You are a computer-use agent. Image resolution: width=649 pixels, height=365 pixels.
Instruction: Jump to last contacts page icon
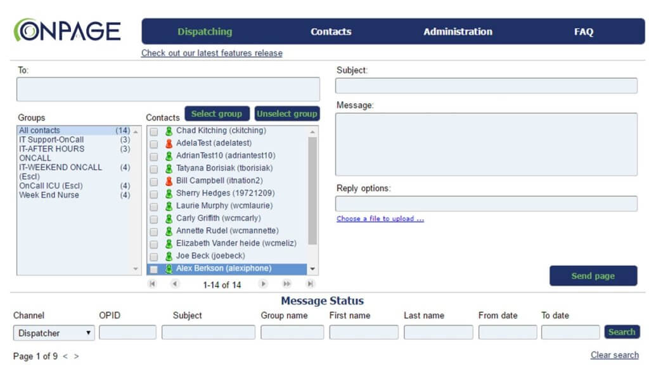click(310, 285)
